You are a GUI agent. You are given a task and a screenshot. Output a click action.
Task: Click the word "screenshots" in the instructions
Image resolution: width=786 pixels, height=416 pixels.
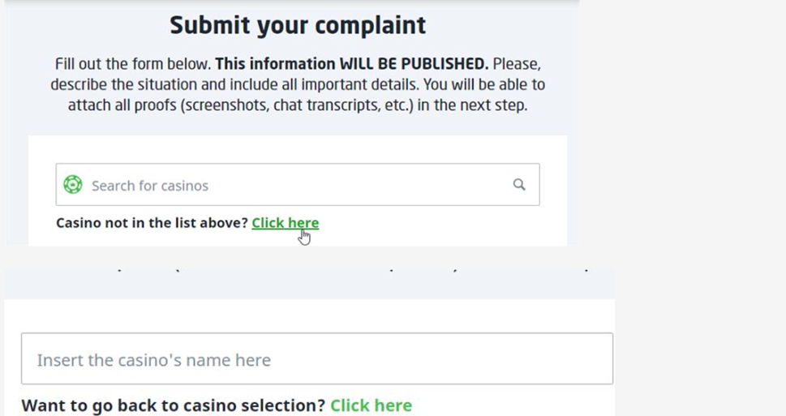point(234,105)
